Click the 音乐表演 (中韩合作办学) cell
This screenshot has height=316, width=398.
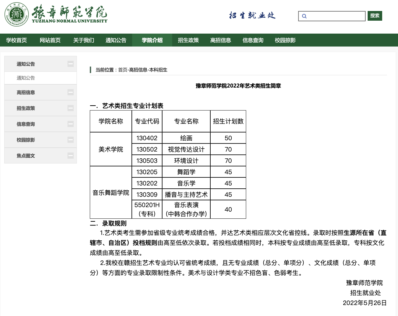point(186,209)
